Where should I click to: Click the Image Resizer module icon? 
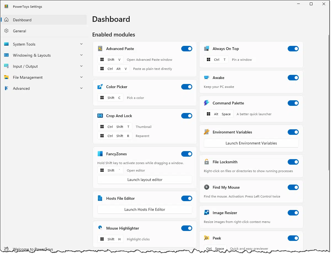(207, 213)
